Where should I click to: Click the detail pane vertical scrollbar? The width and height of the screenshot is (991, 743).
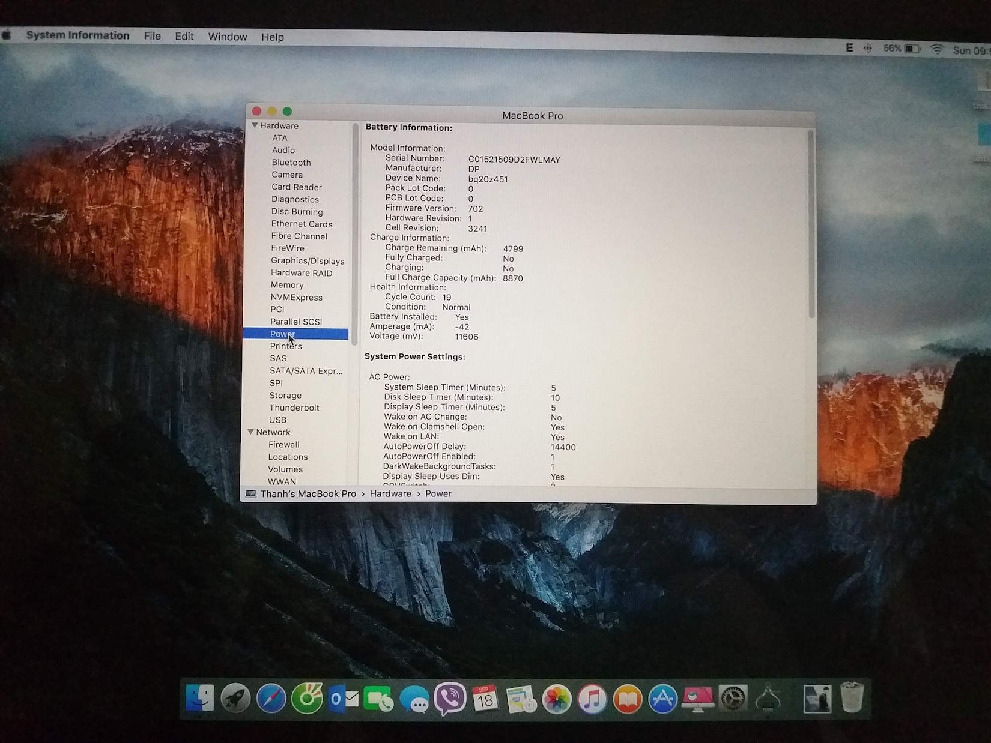811,224
